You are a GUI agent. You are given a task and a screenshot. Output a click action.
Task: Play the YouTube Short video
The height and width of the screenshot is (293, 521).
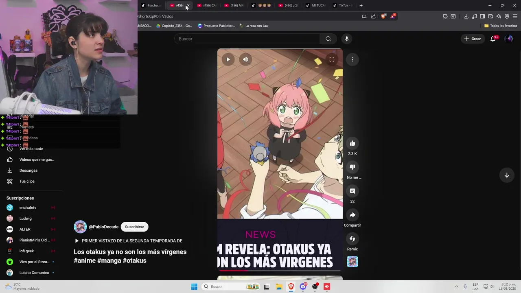(x=228, y=59)
